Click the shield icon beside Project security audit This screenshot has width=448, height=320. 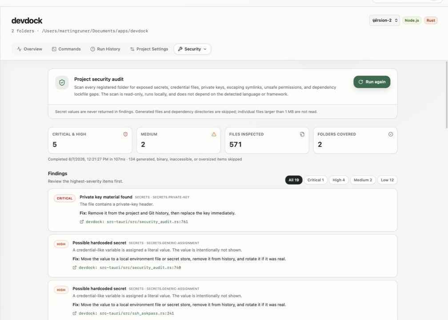tap(62, 83)
